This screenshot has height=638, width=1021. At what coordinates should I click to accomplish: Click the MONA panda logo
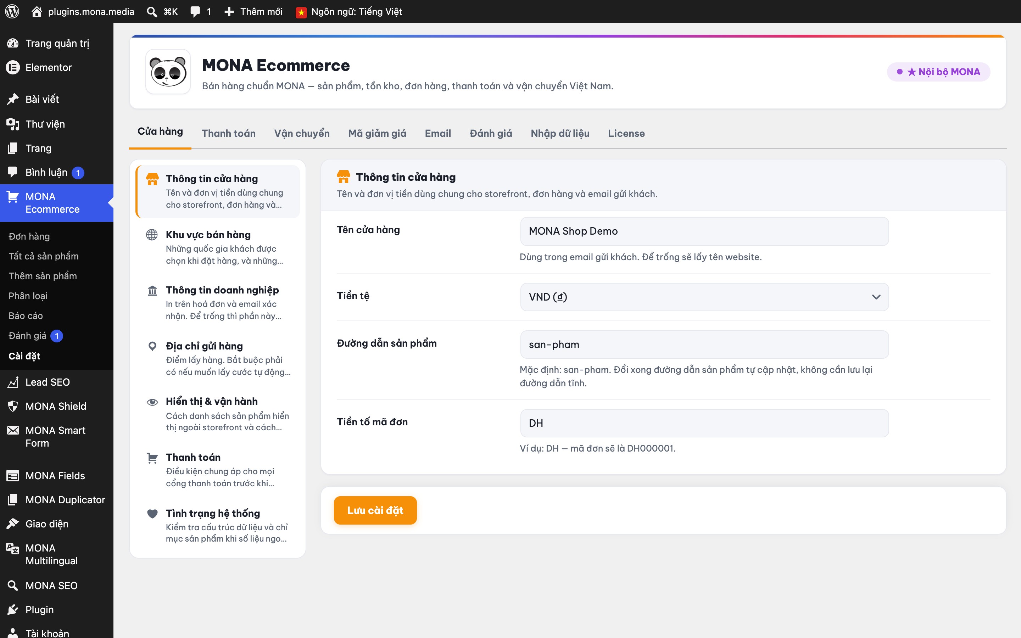[x=168, y=72]
